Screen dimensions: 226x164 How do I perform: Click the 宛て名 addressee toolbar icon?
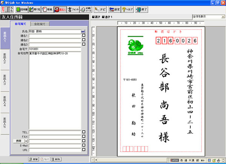click(35, 9)
